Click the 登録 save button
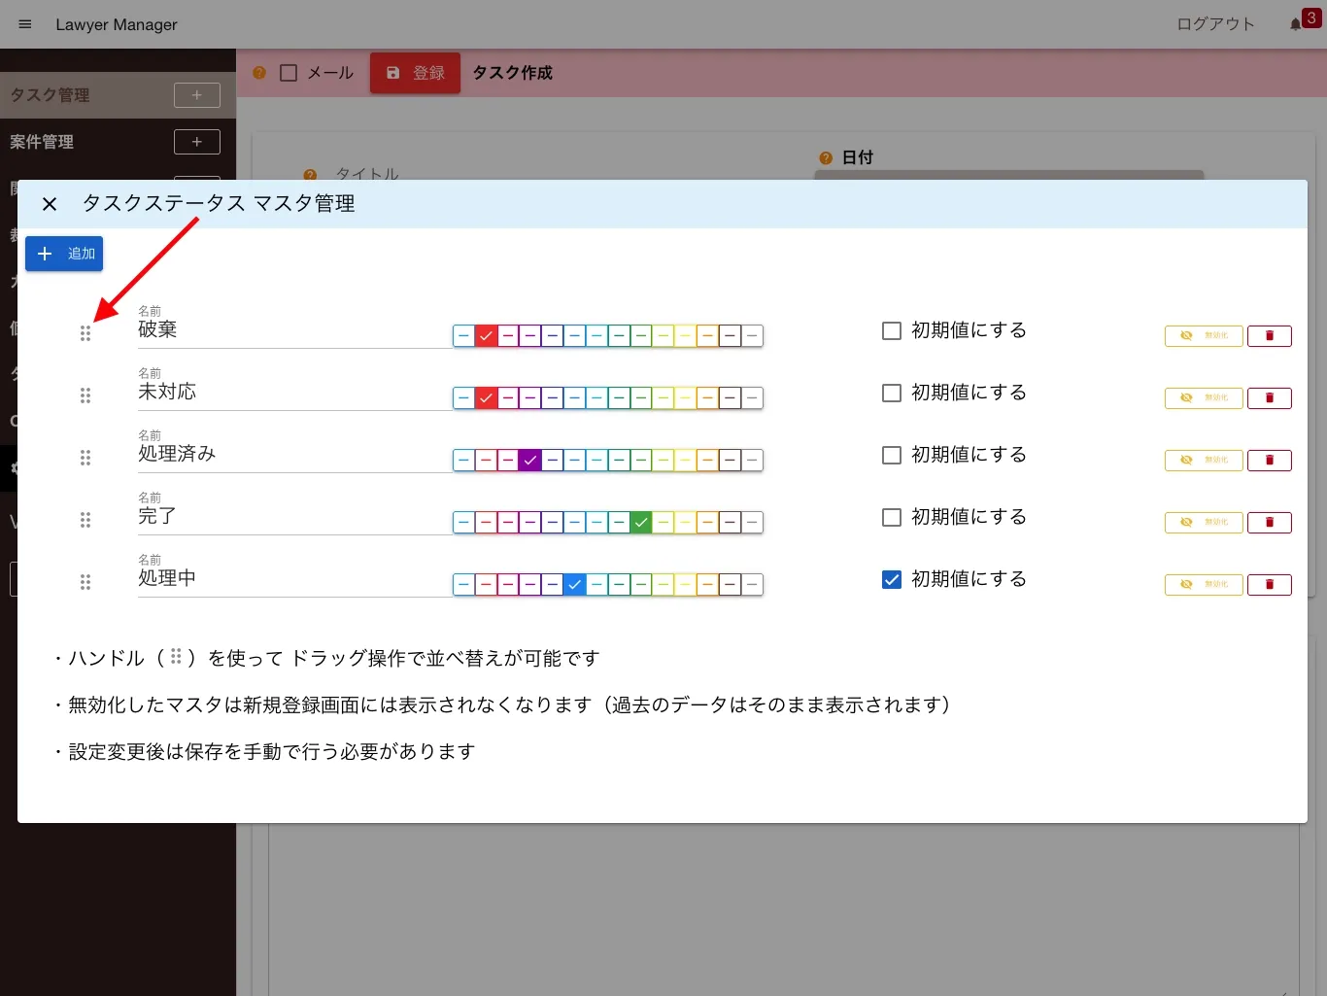1327x996 pixels. point(415,73)
